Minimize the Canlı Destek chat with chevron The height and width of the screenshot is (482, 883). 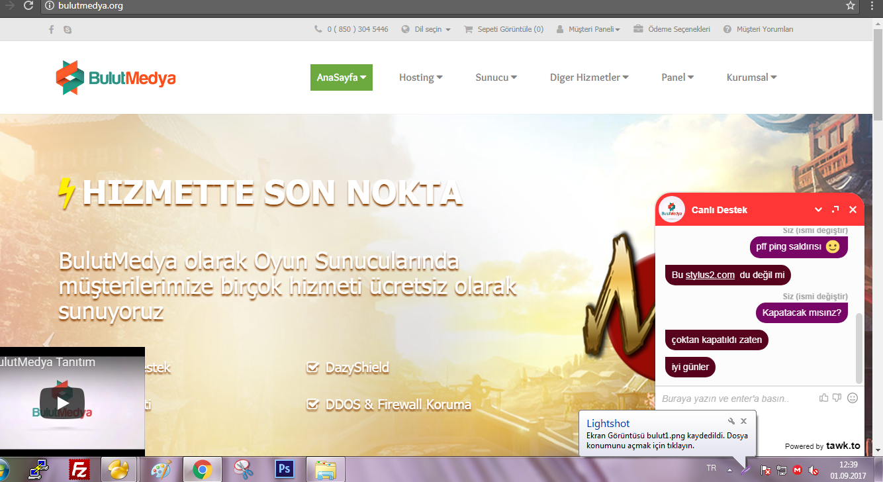point(818,210)
